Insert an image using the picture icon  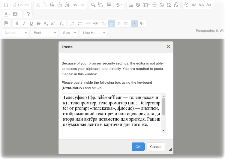(130, 5)
